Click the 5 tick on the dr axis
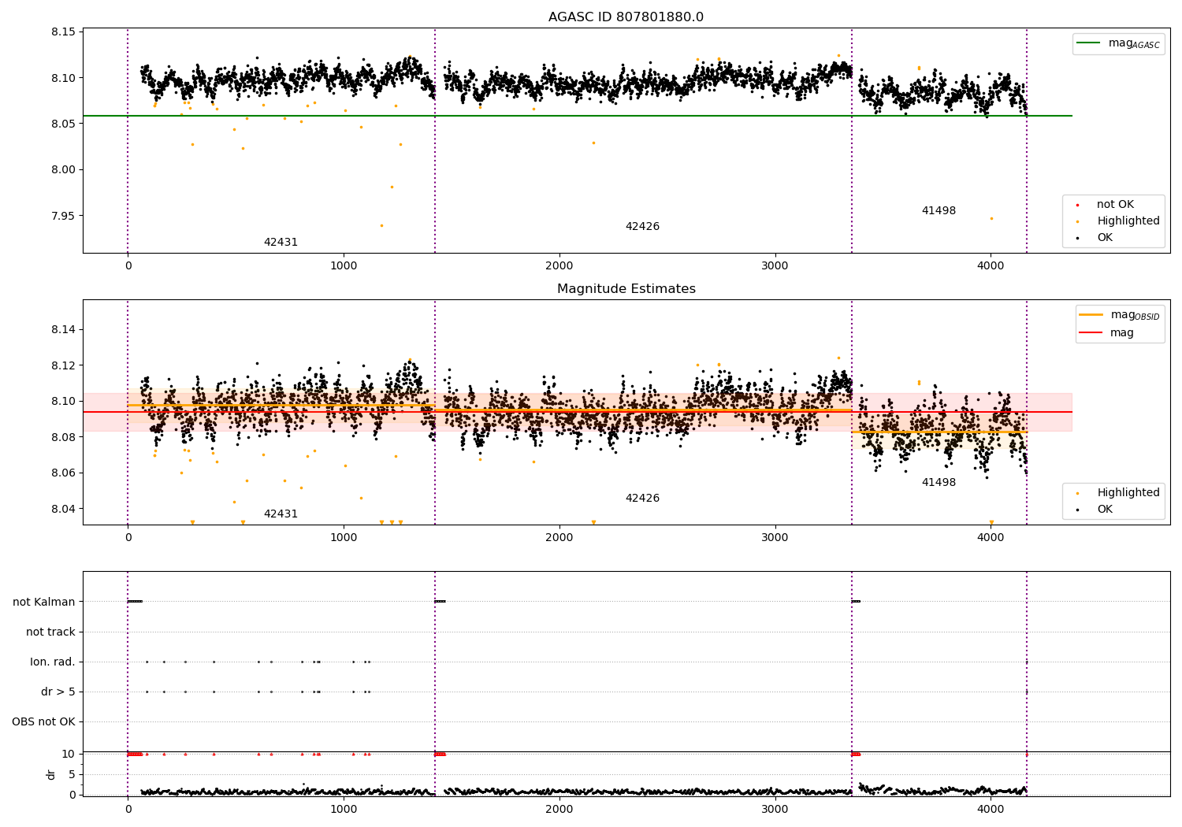 (72, 775)
